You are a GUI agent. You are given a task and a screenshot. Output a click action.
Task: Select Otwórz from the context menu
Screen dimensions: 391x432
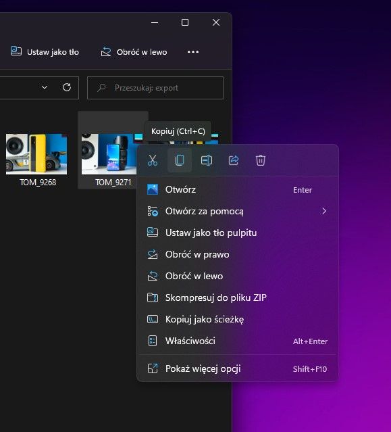tap(238, 190)
